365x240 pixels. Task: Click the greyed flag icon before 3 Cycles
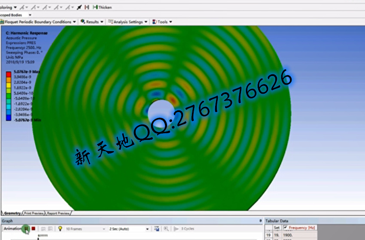(x=176, y=229)
